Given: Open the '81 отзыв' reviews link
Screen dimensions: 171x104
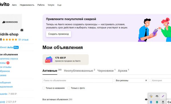Looking at the screenshot, I should (x=23, y=40).
